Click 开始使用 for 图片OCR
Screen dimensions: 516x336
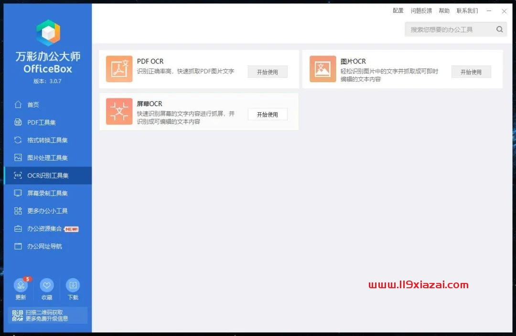471,72
